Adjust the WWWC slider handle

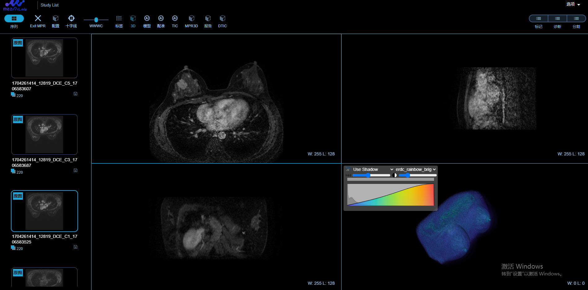point(96,20)
